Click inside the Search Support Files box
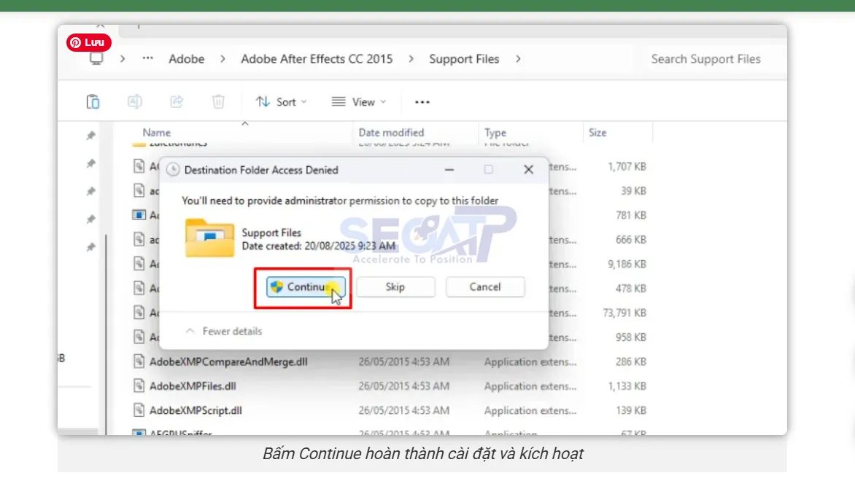The height and width of the screenshot is (481, 855). point(705,59)
